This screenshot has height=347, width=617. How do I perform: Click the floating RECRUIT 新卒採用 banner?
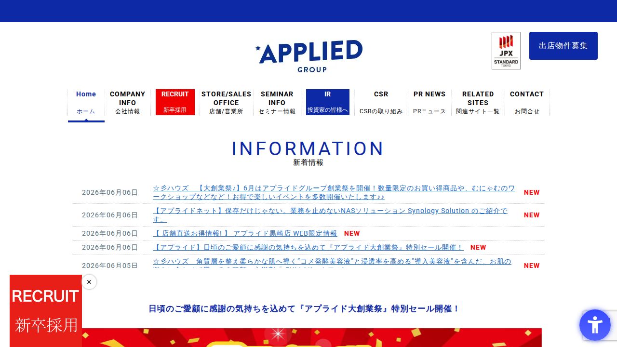click(46, 311)
